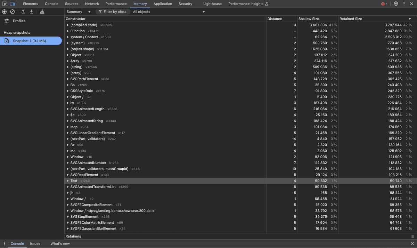This screenshot has width=417, height=248.
Task: Open the three-dot DevTools menu
Action: click(x=404, y=3)
